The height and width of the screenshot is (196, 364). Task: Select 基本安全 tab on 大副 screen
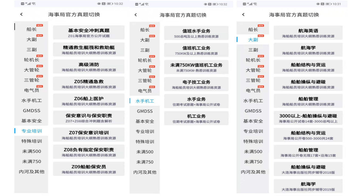click(253, 121)
